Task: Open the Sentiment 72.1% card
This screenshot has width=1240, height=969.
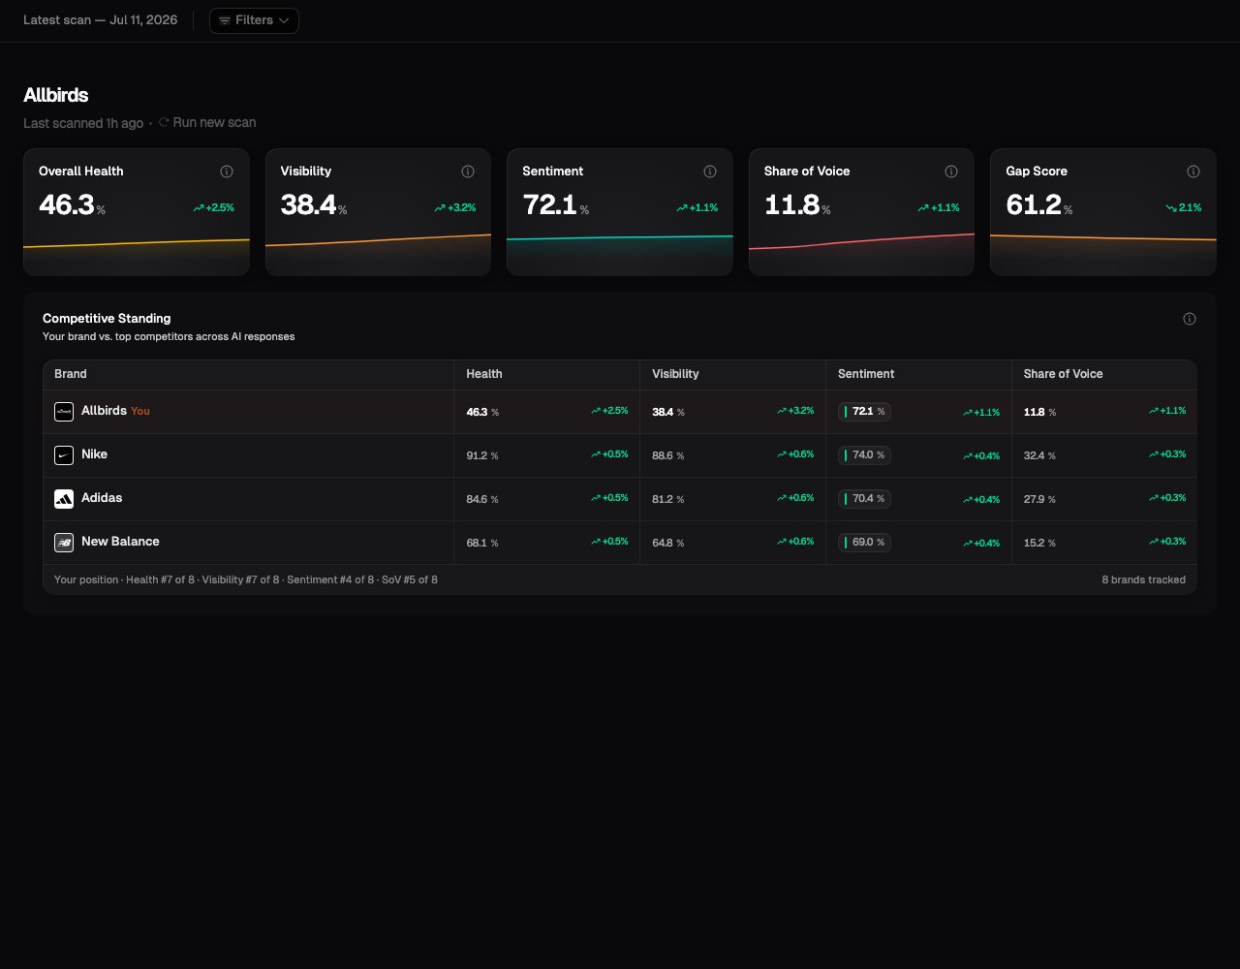Action: 620,212
